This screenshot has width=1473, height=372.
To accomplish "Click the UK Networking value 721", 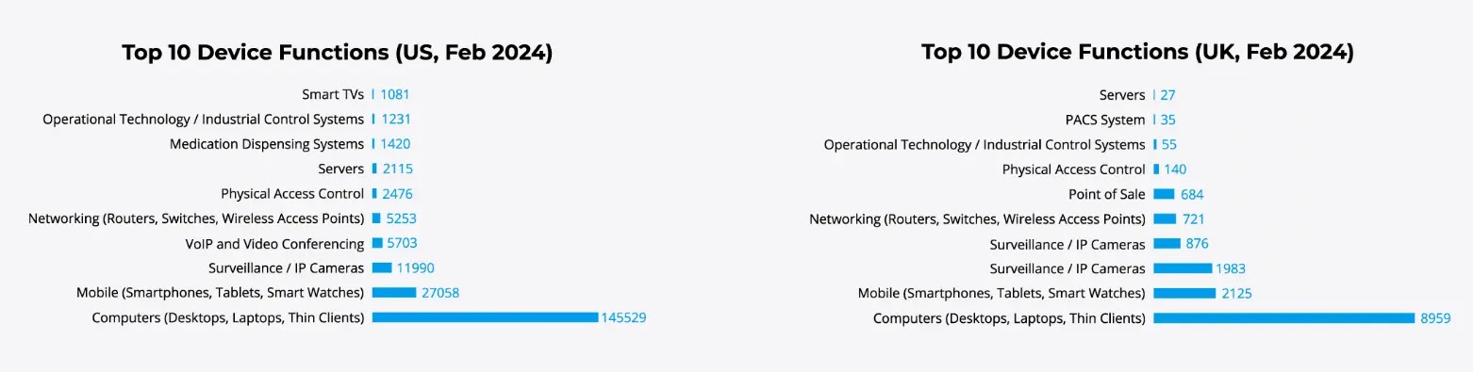I will coord(1194,219).
